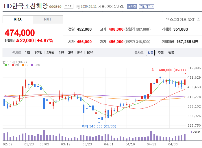Switch to the KRX tab
Image resolution: width=202 pixels, height=148 pixels.
click(x=18, y=19)
